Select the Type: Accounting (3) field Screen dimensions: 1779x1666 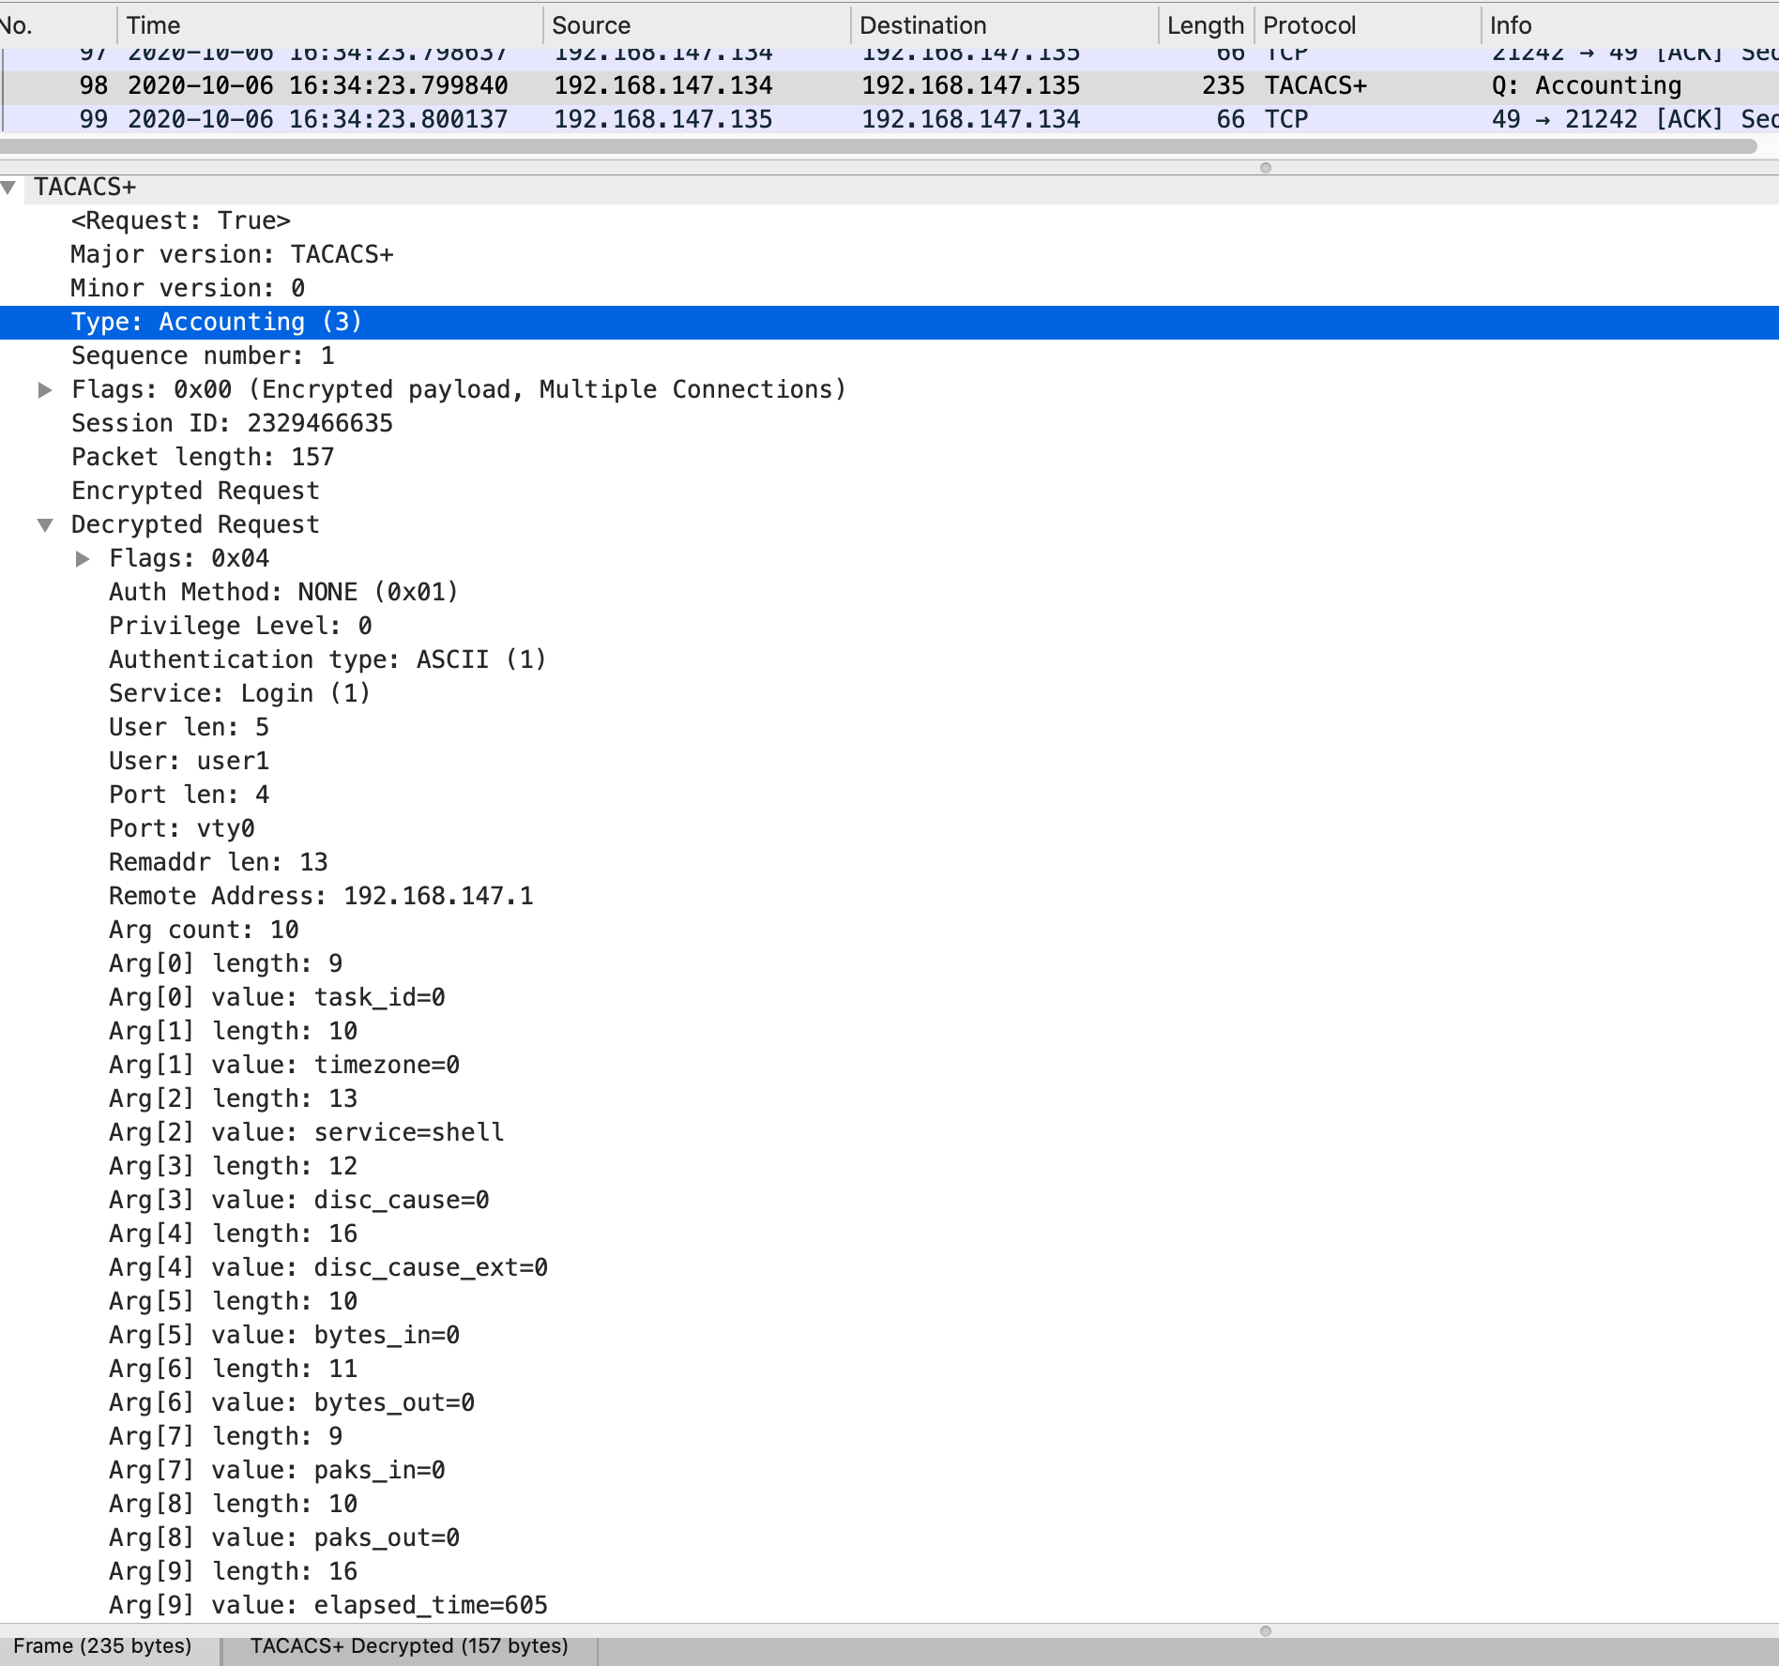(x=889, y=323)
